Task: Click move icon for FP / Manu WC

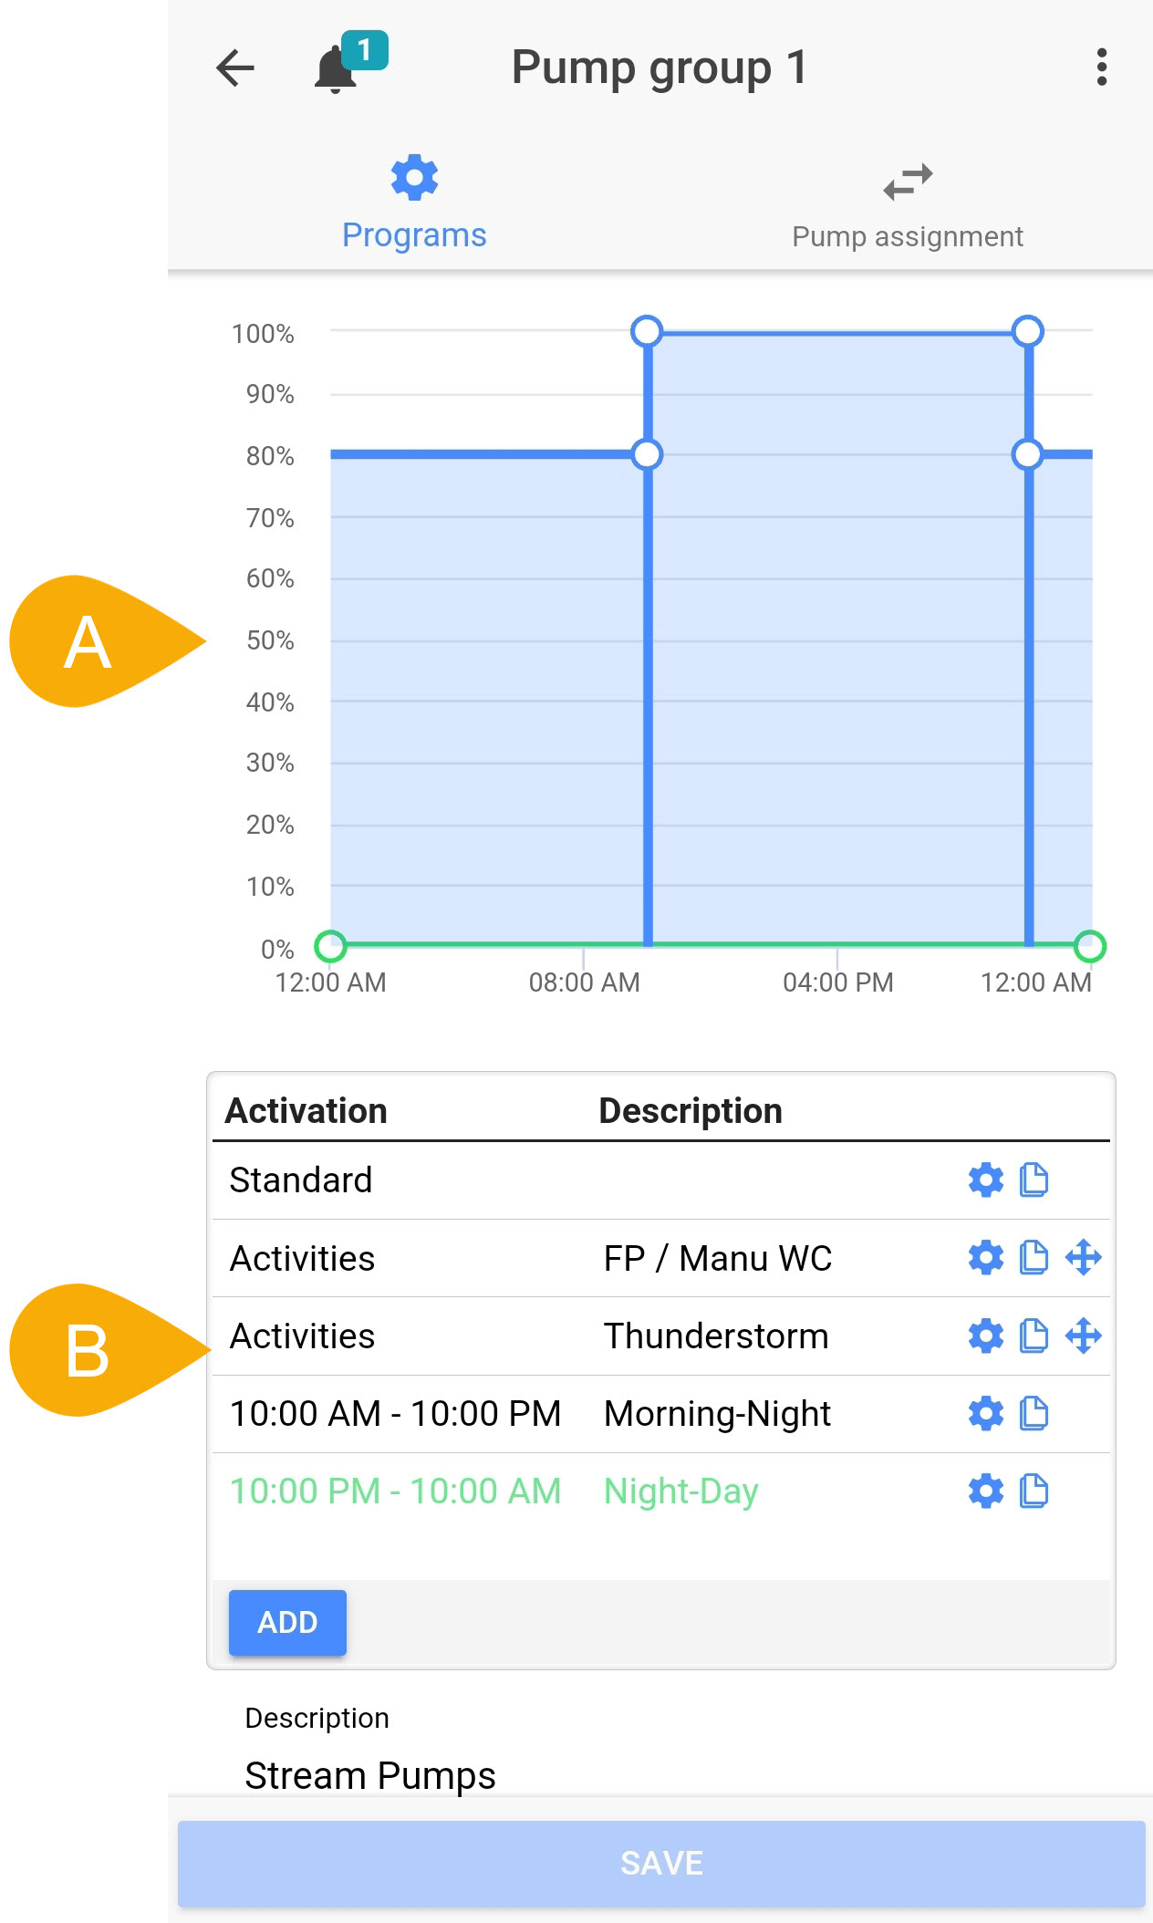Action: 1084,1258
